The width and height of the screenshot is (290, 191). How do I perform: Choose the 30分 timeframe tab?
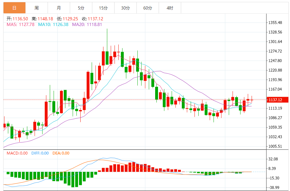pos(125,8)
